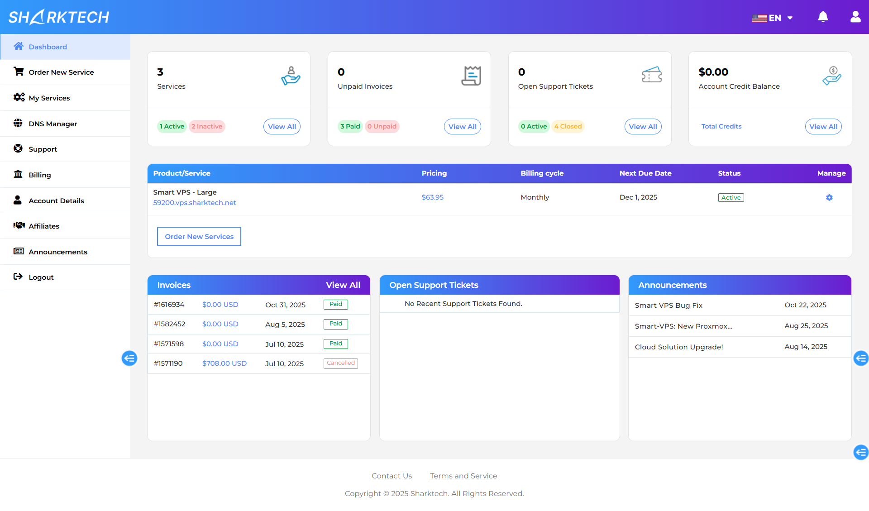
Task: Click the My Services gears icon
Action: click(x=19, y=97)
